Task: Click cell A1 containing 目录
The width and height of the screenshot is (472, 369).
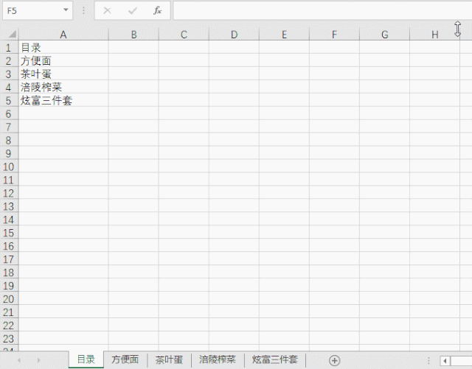Action: pyautogui.click(x=63, y=47)
